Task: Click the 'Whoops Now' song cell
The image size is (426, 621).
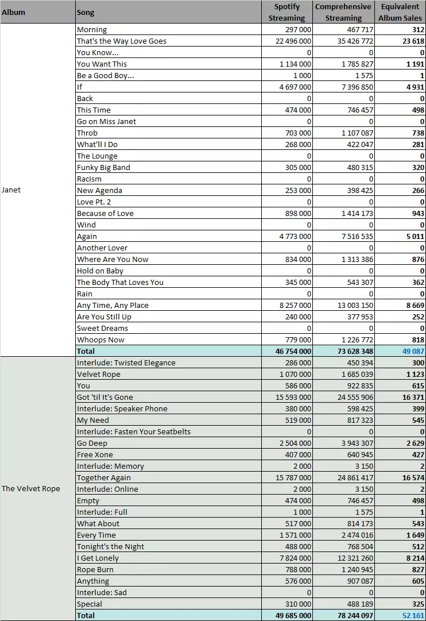Action: (168, 340)
